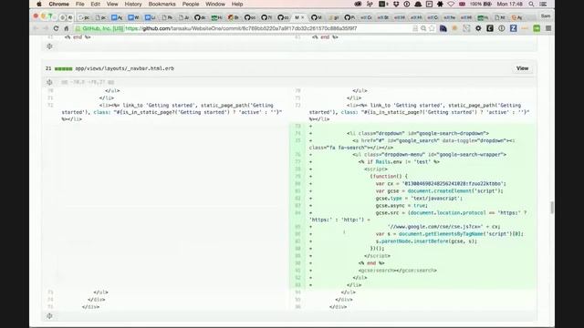This screenshot has height=328, width=584.
Task: Open the View menu in the menu bar
Action: 112,4
